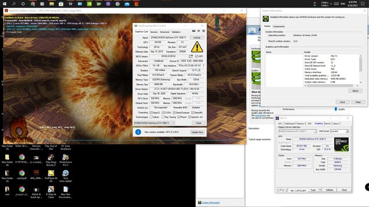Switch to the Sensors tab in GPU-Z

click(154, 32)
